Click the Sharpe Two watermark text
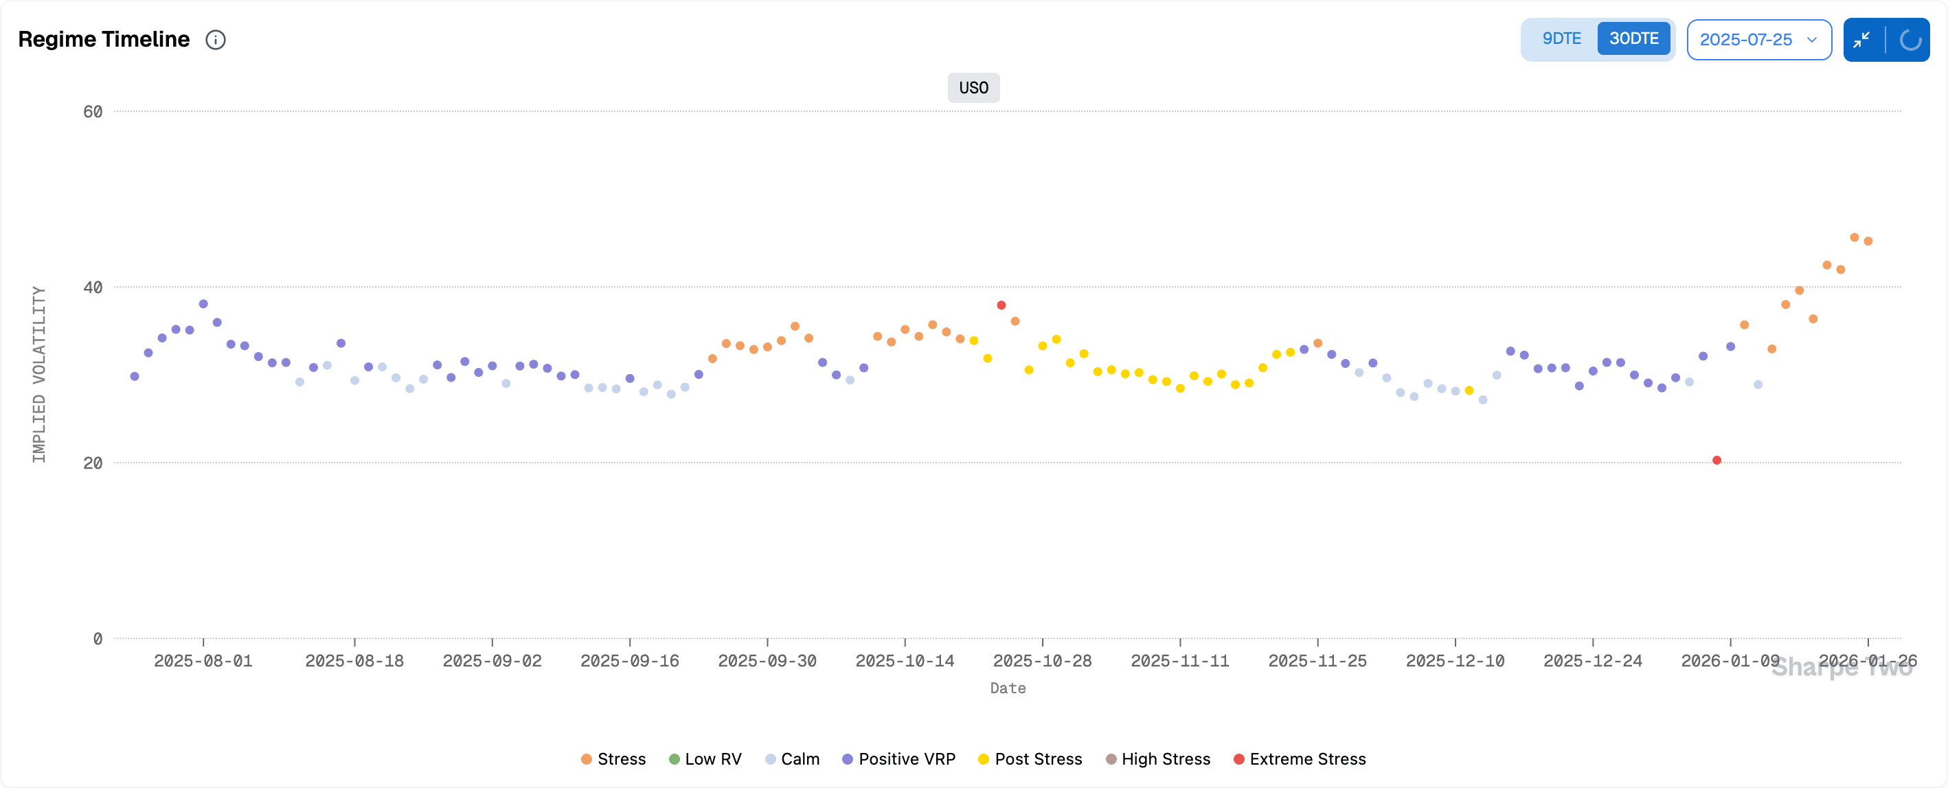The width and height of the screenshot is (1948, 788). pos(1842,668)
